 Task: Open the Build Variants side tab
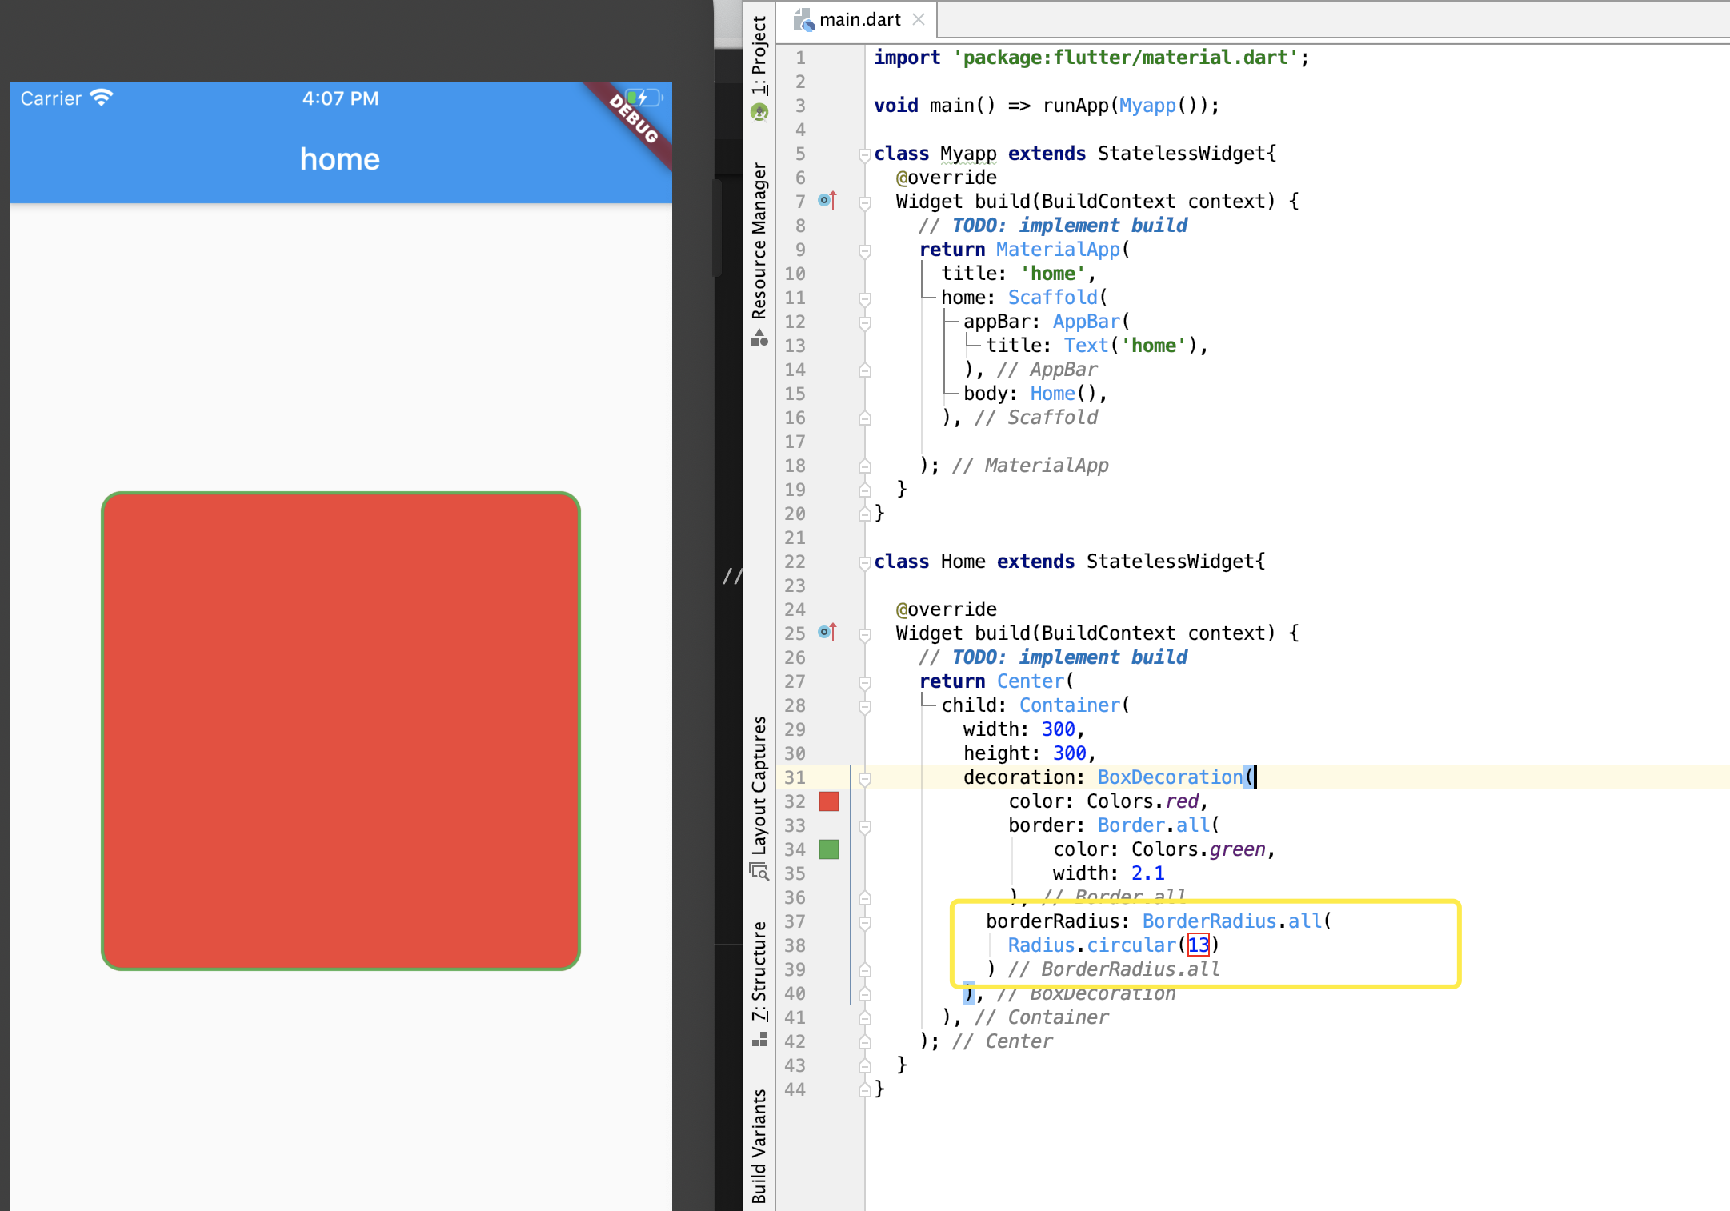[759, 1145]
